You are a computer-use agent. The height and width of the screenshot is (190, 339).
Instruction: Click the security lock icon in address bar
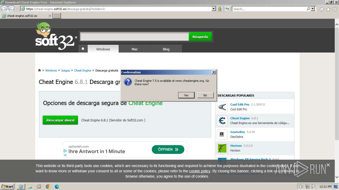coord(220,9)
